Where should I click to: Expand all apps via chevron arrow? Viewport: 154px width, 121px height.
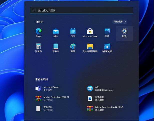(x=125, y=21)
